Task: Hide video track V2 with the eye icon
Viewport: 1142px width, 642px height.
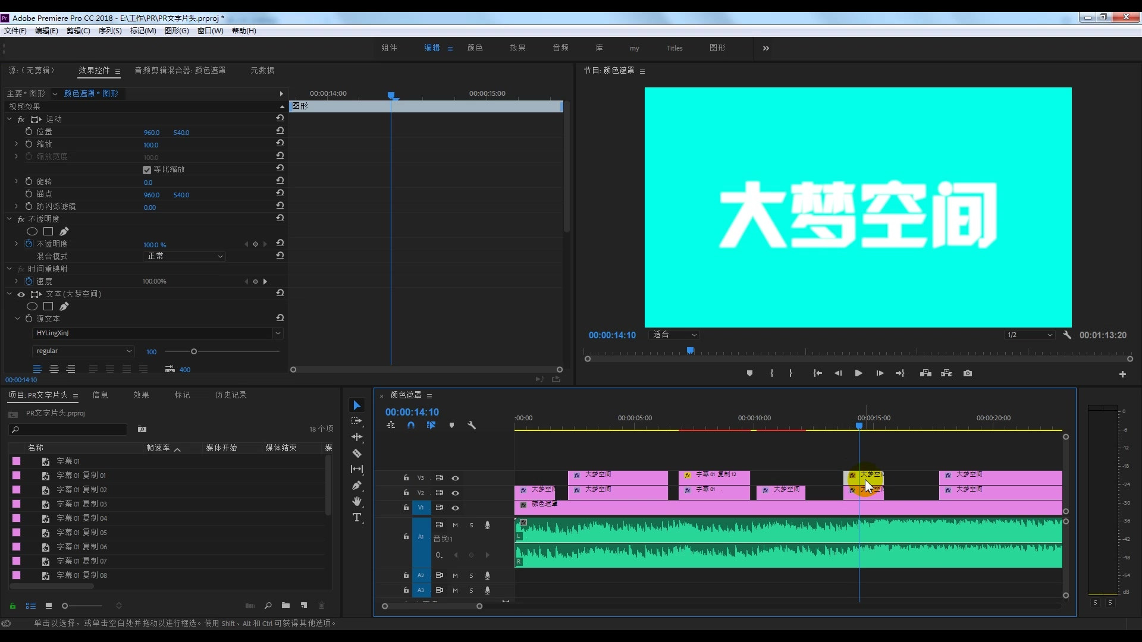Action: (x=455, y=492)
